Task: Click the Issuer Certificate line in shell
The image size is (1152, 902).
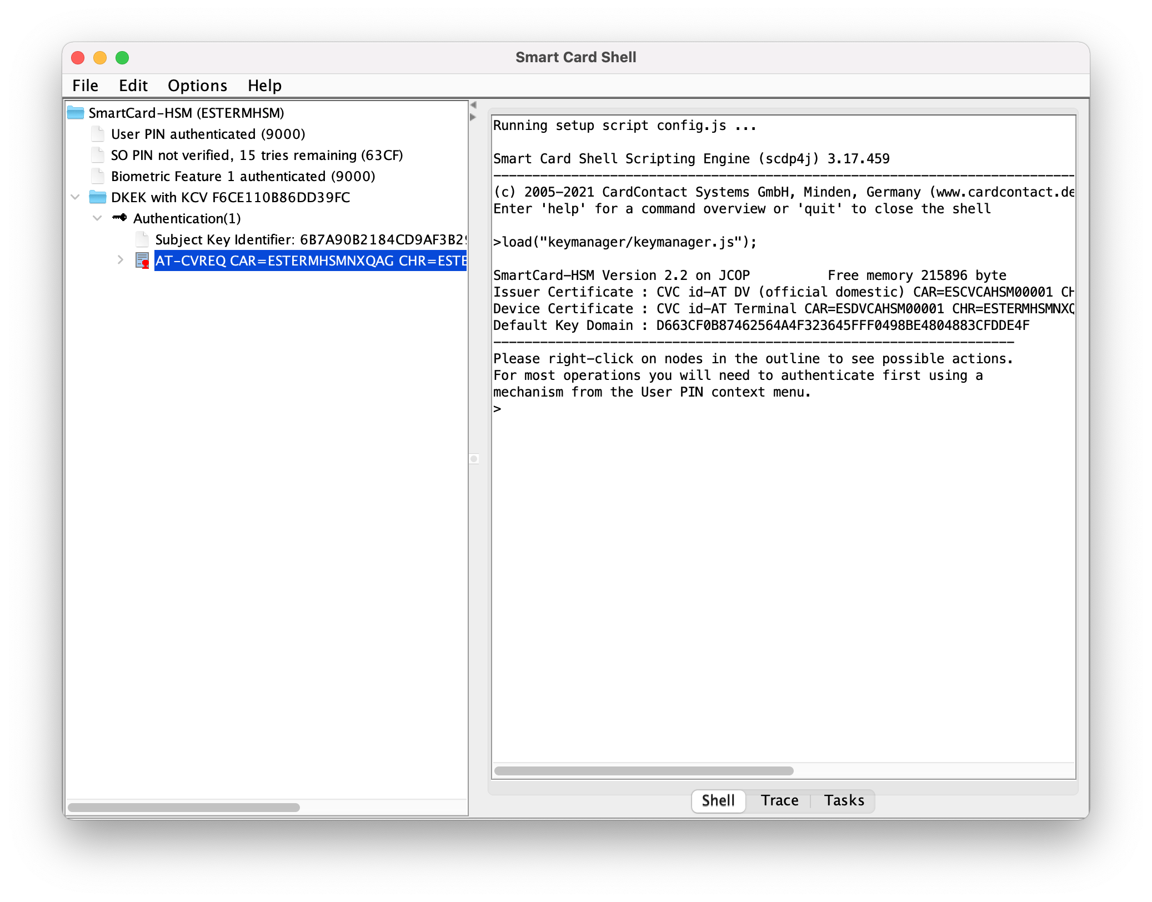Action: [x=783, y=292]
